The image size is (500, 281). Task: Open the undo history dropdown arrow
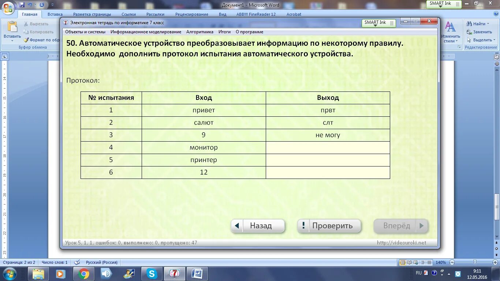pos(35,5)
